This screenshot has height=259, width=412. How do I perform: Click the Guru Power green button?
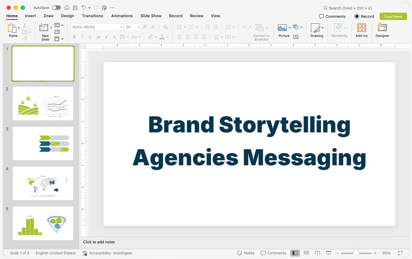[x=393, y=16]
